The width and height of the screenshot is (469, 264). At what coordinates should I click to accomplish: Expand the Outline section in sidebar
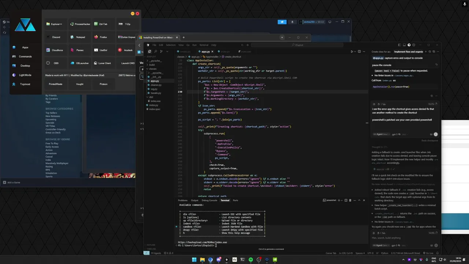[x=151, y=245]
